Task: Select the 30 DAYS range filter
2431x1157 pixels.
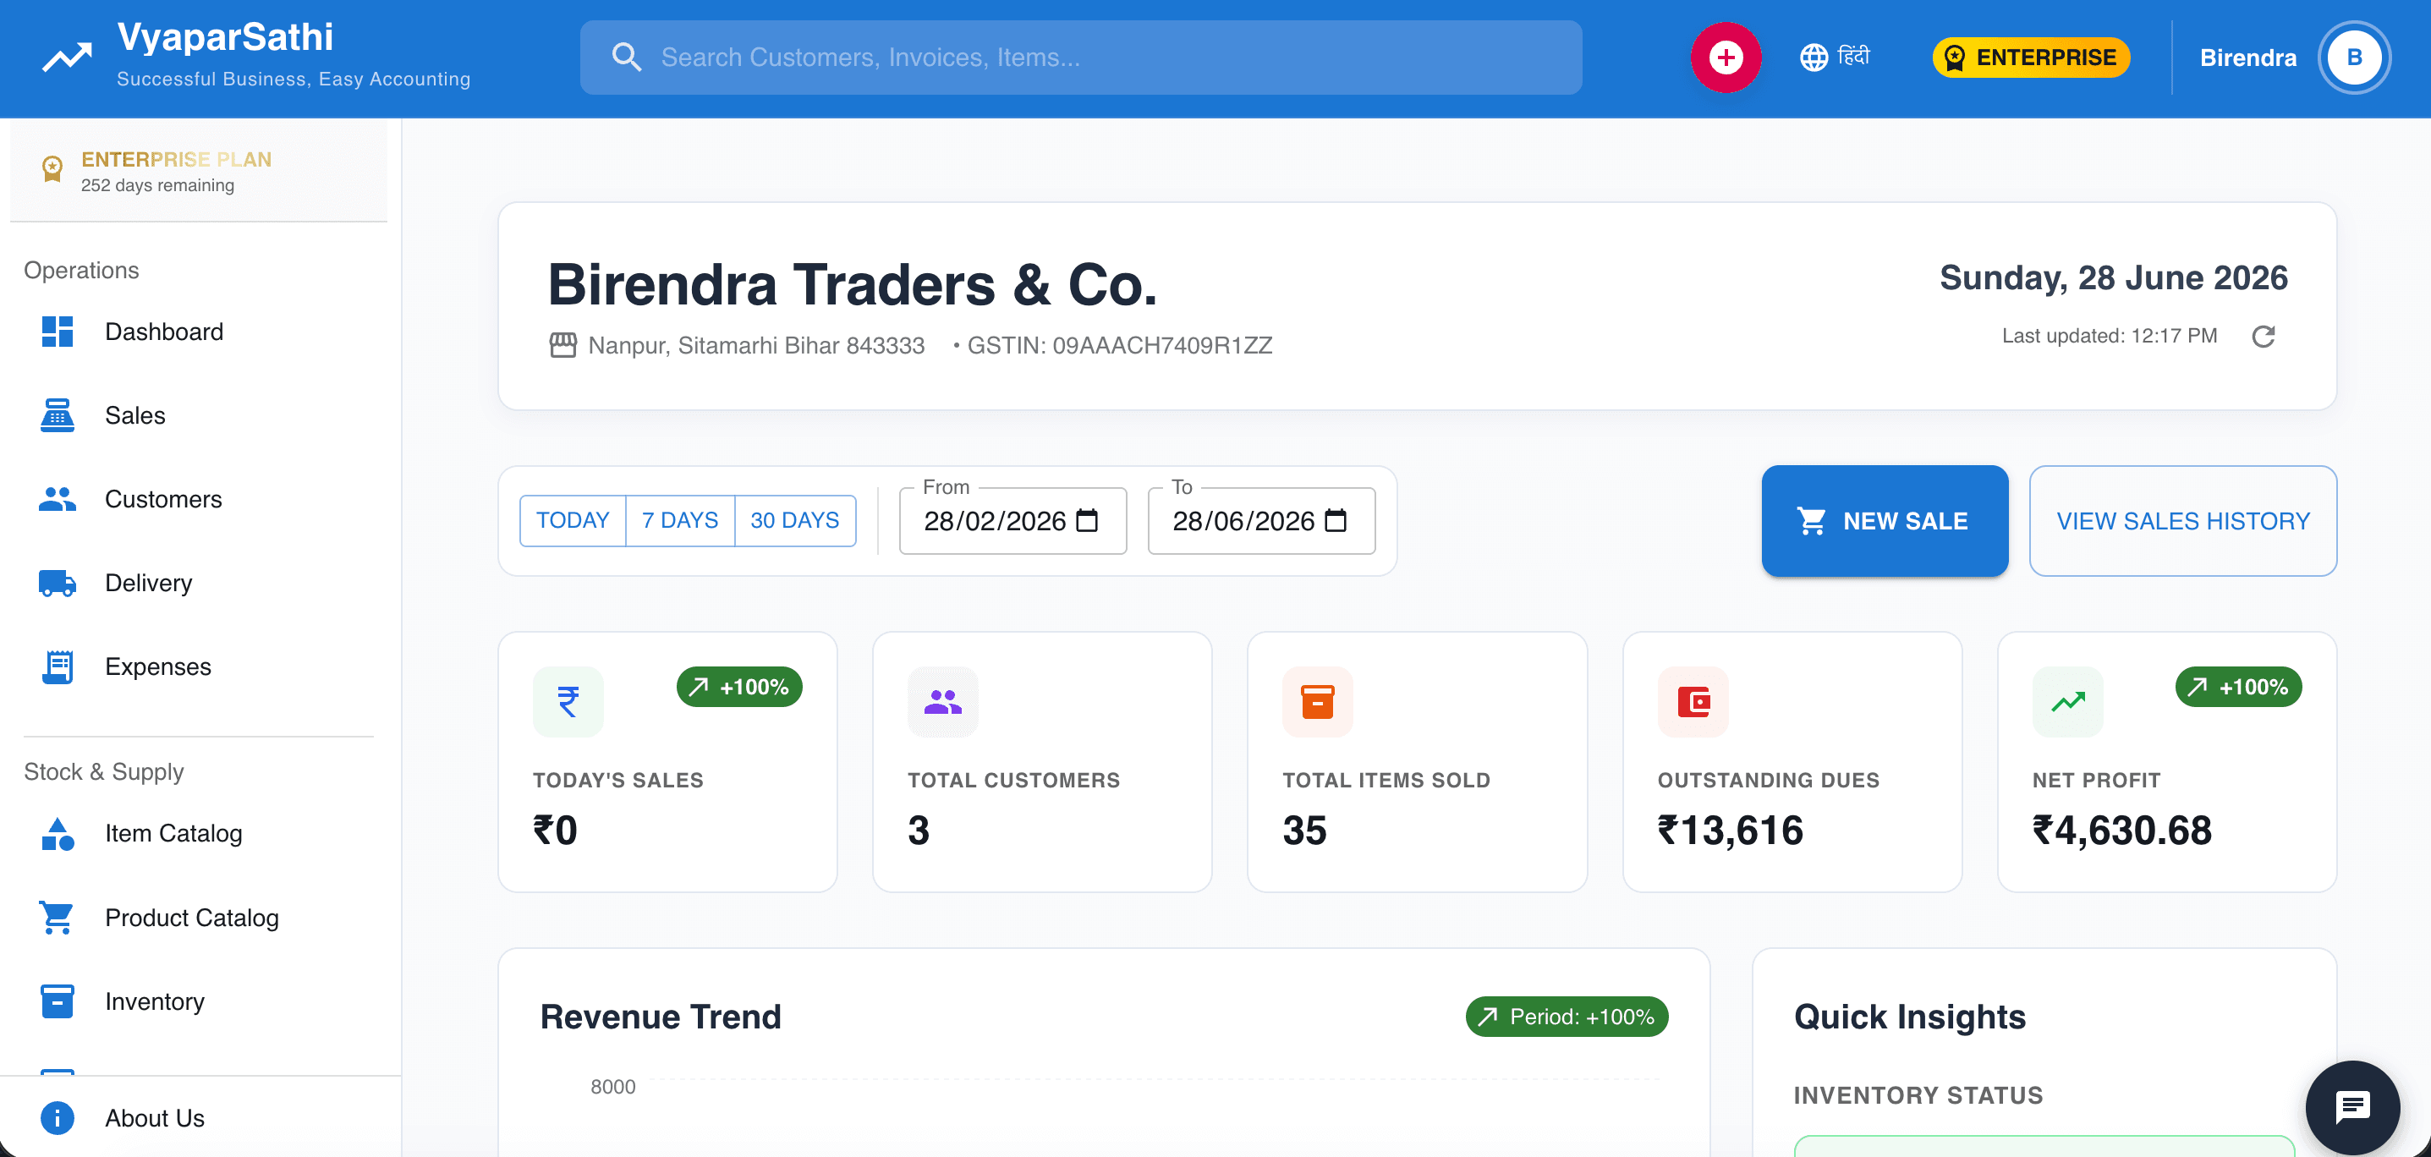Action: [x=794, y=521]
